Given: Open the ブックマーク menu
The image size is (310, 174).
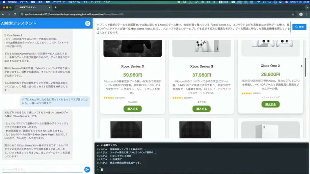Looking at the screenshot, I should point(59,2).
